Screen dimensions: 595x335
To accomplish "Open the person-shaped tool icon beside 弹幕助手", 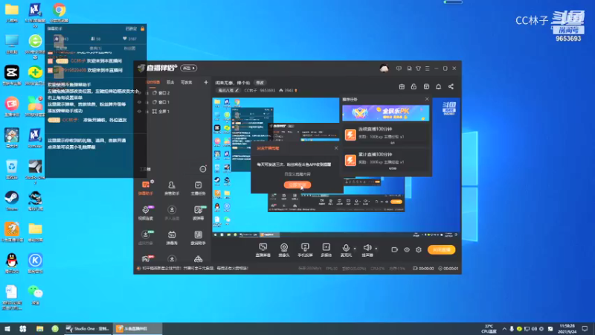I will click(x=172, y=188).
